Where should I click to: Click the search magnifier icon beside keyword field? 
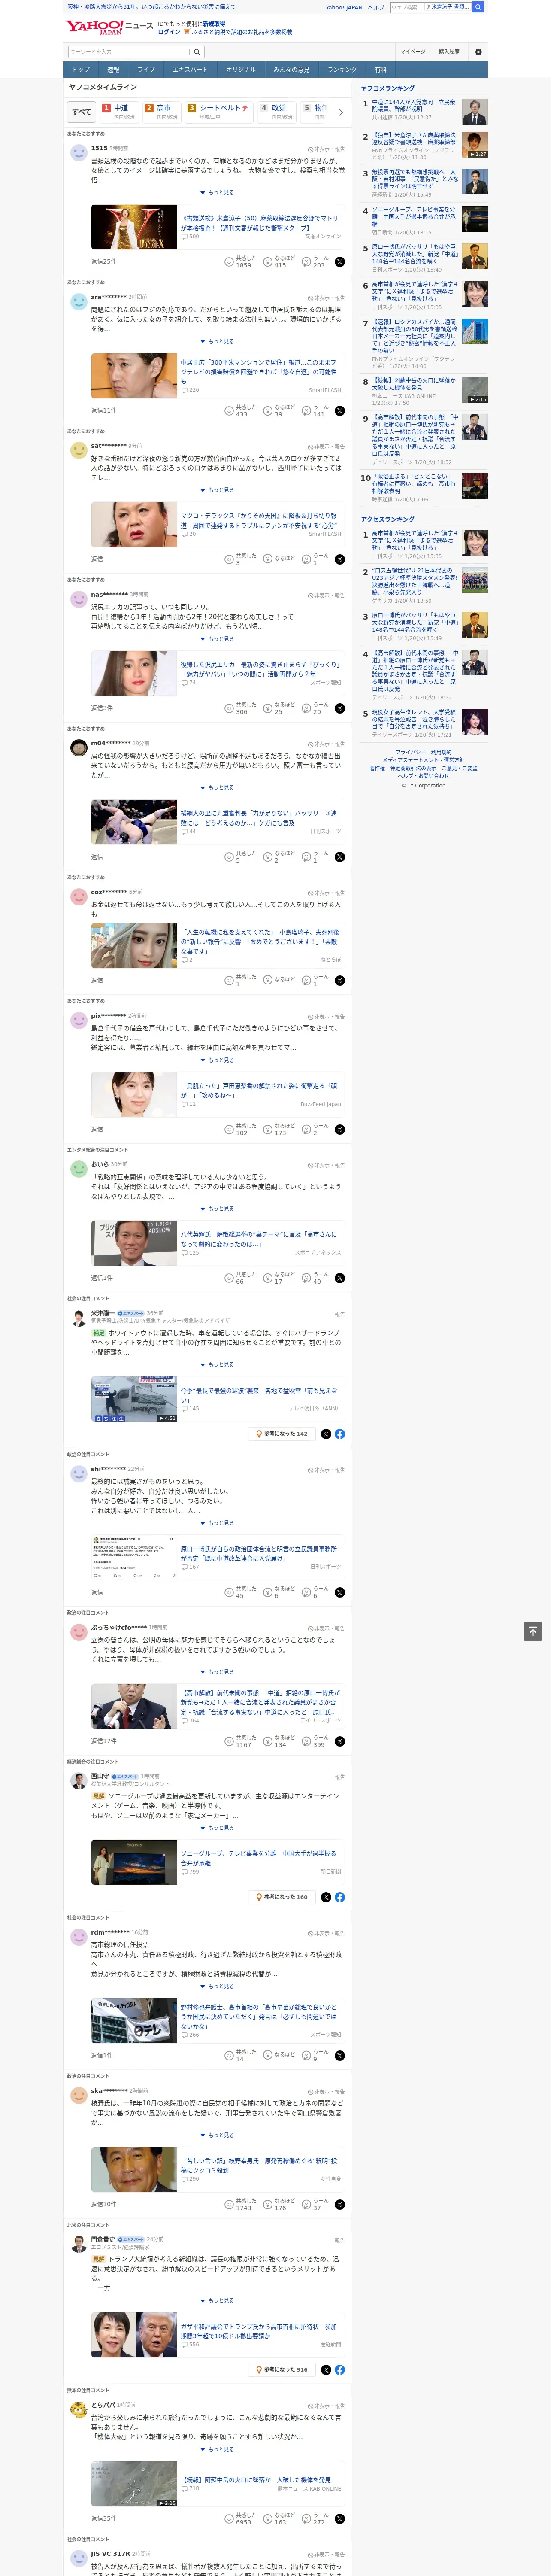197,52
